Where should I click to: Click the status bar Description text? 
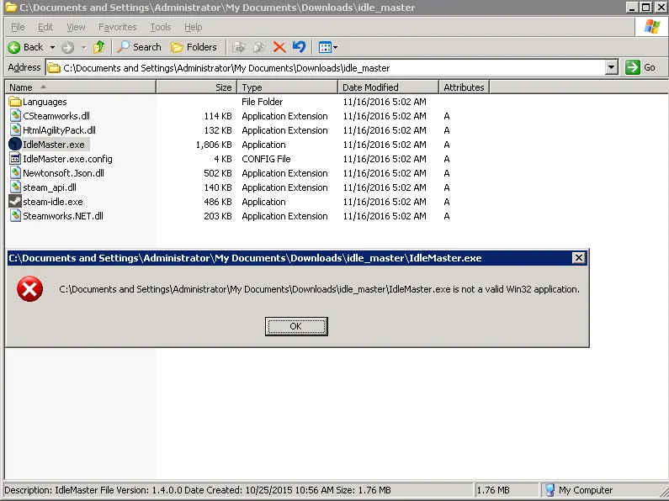(x=198, y=490)
